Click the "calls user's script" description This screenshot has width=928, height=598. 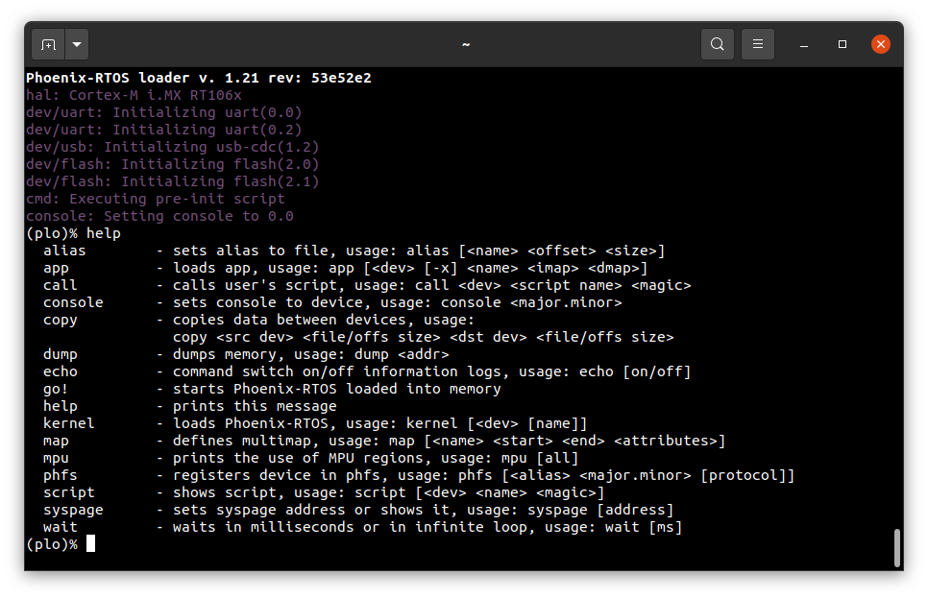(x=256, y=285)
